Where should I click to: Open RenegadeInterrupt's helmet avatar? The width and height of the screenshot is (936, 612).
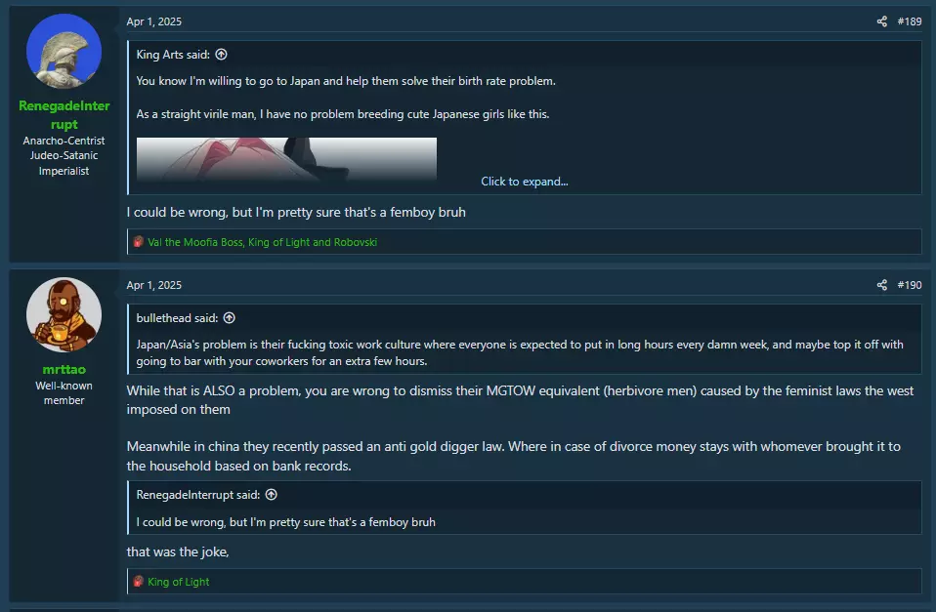click(x=64, y=52)
